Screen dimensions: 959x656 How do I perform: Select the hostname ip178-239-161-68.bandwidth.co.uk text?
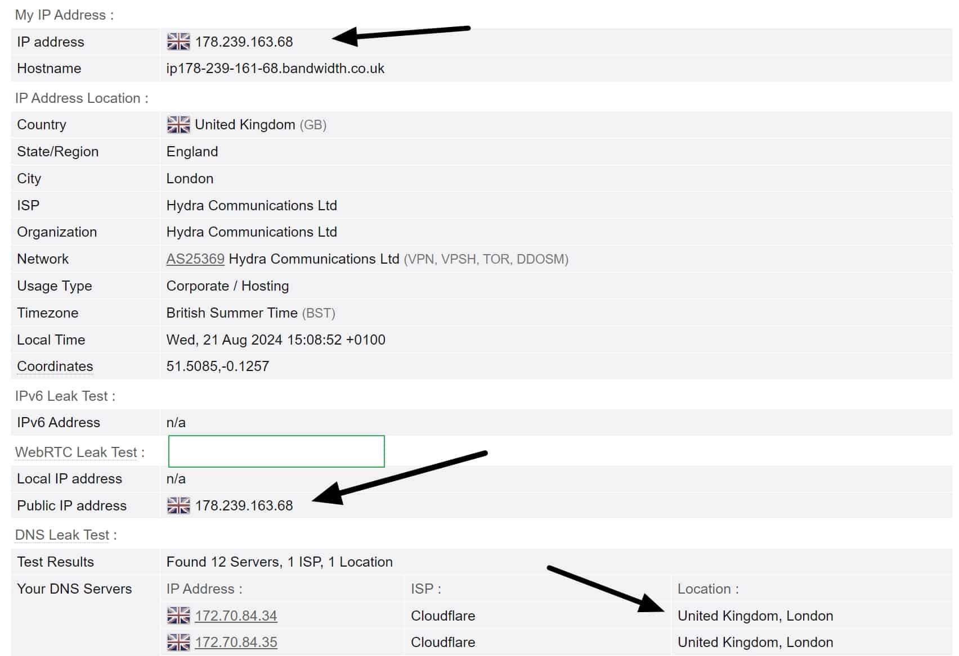[x=275, y=69]
